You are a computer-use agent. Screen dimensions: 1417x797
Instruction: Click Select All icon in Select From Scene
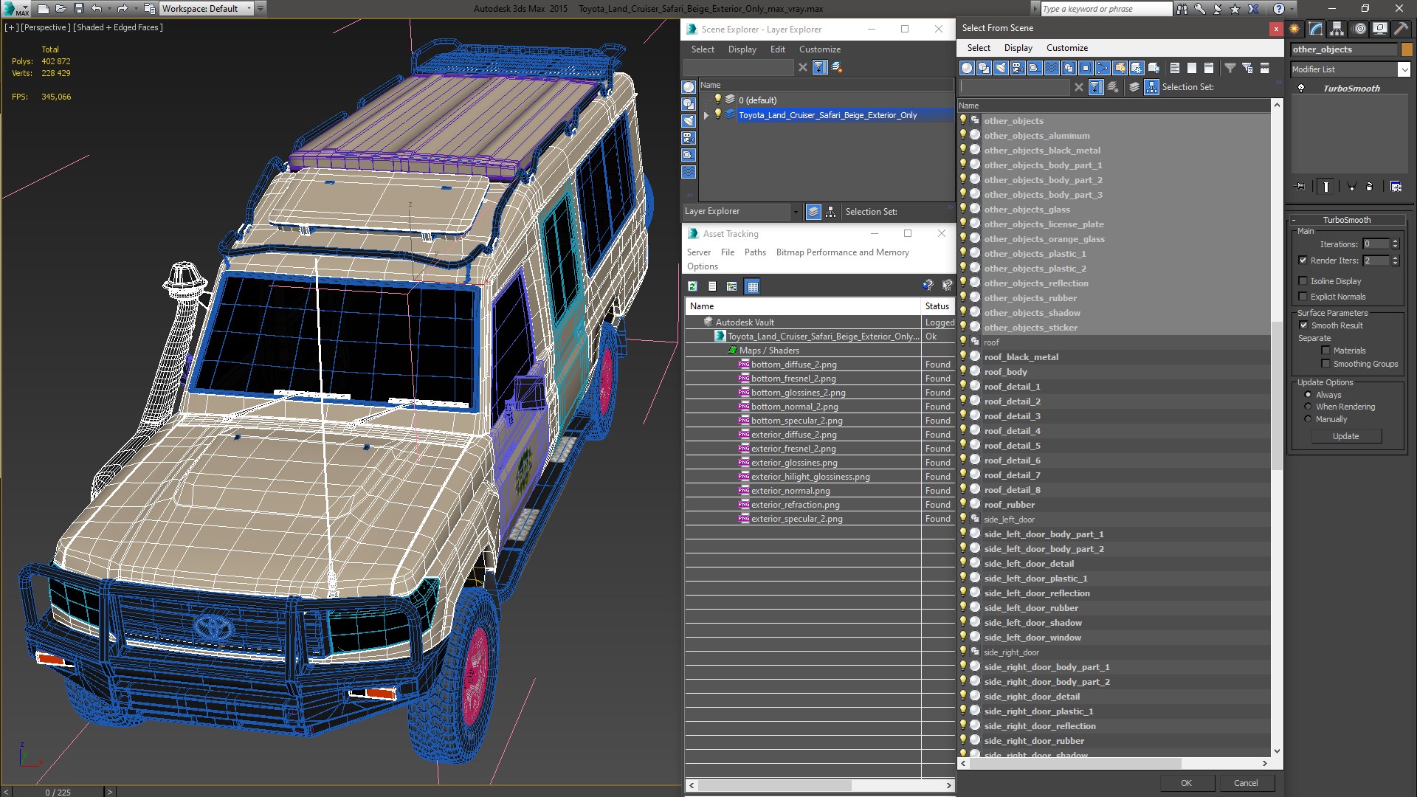[1175, 68]
